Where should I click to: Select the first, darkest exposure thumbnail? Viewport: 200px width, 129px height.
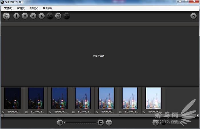12,98
